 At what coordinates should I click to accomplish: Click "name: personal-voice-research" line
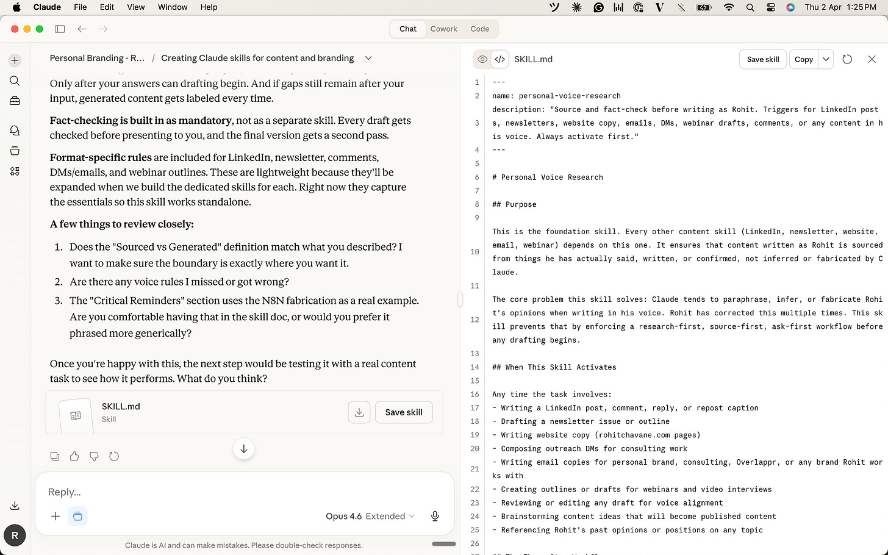tap(556, 96)
